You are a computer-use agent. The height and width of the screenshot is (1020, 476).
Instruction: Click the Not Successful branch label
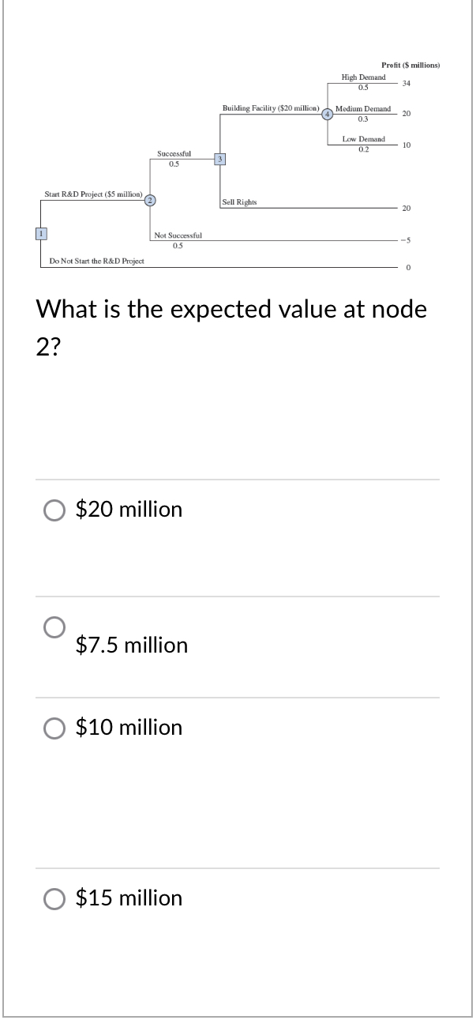(x=178, y=235)
